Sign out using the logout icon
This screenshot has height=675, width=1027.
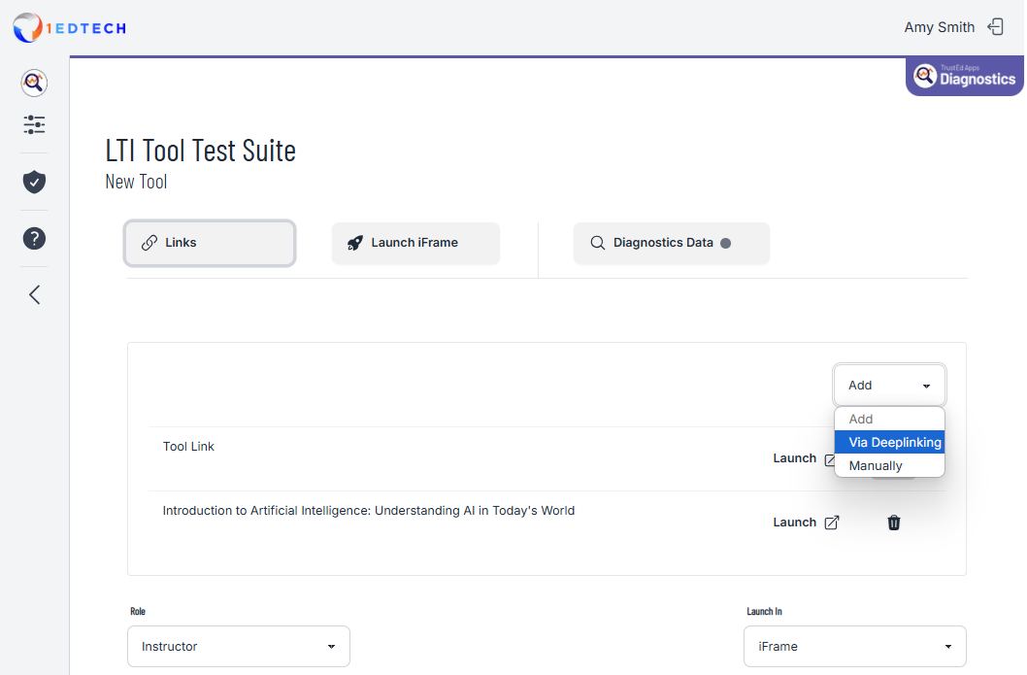coord(996,26)
